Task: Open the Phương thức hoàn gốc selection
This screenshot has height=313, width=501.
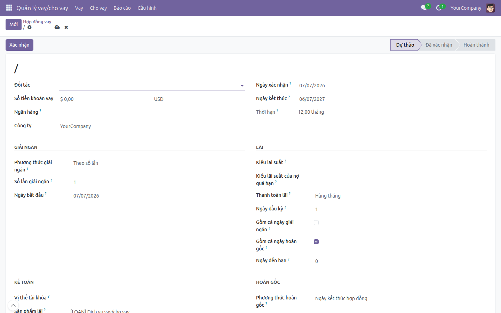Action: [400, 298]
